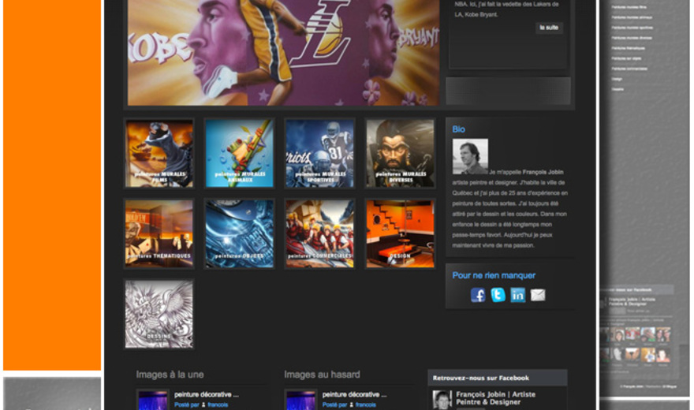Viewport: 694px width, 410px height.
Task: Select 'Peintures thématiques' in background page menu
Action: pos(629,48)
